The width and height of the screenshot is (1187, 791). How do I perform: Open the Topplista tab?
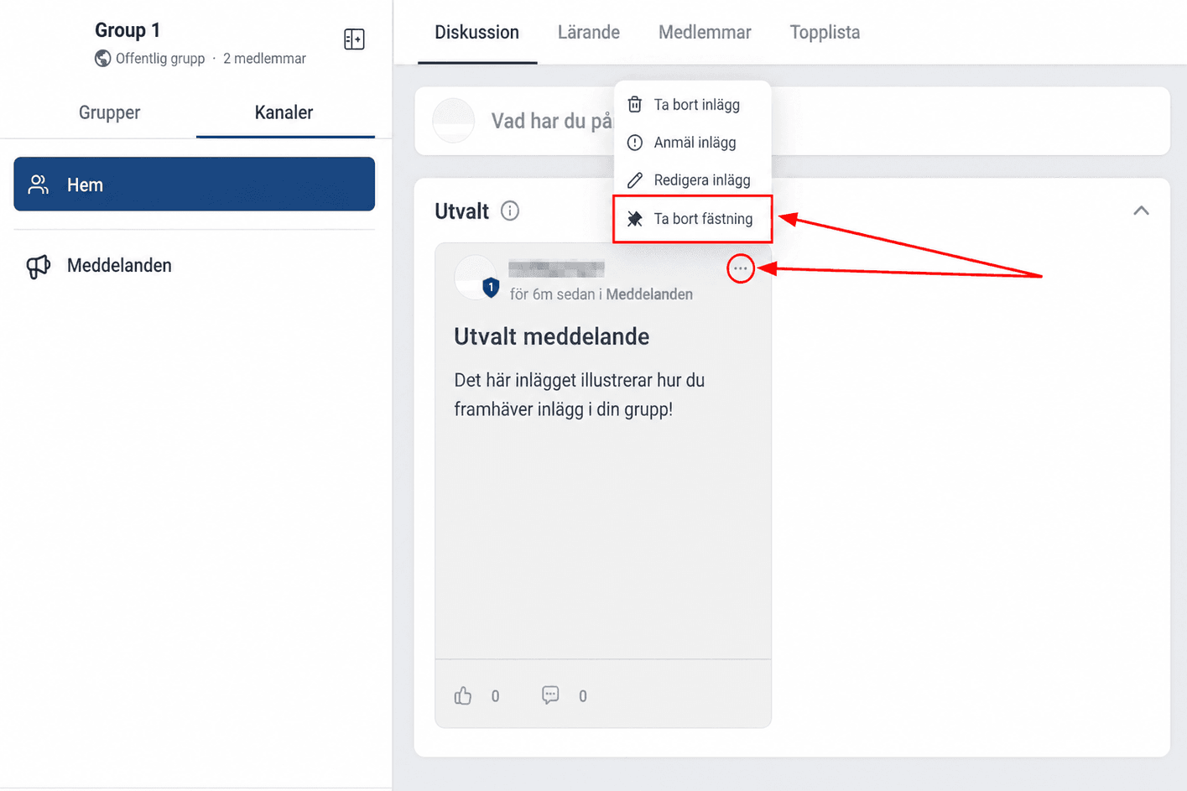(x=825, y=33)
